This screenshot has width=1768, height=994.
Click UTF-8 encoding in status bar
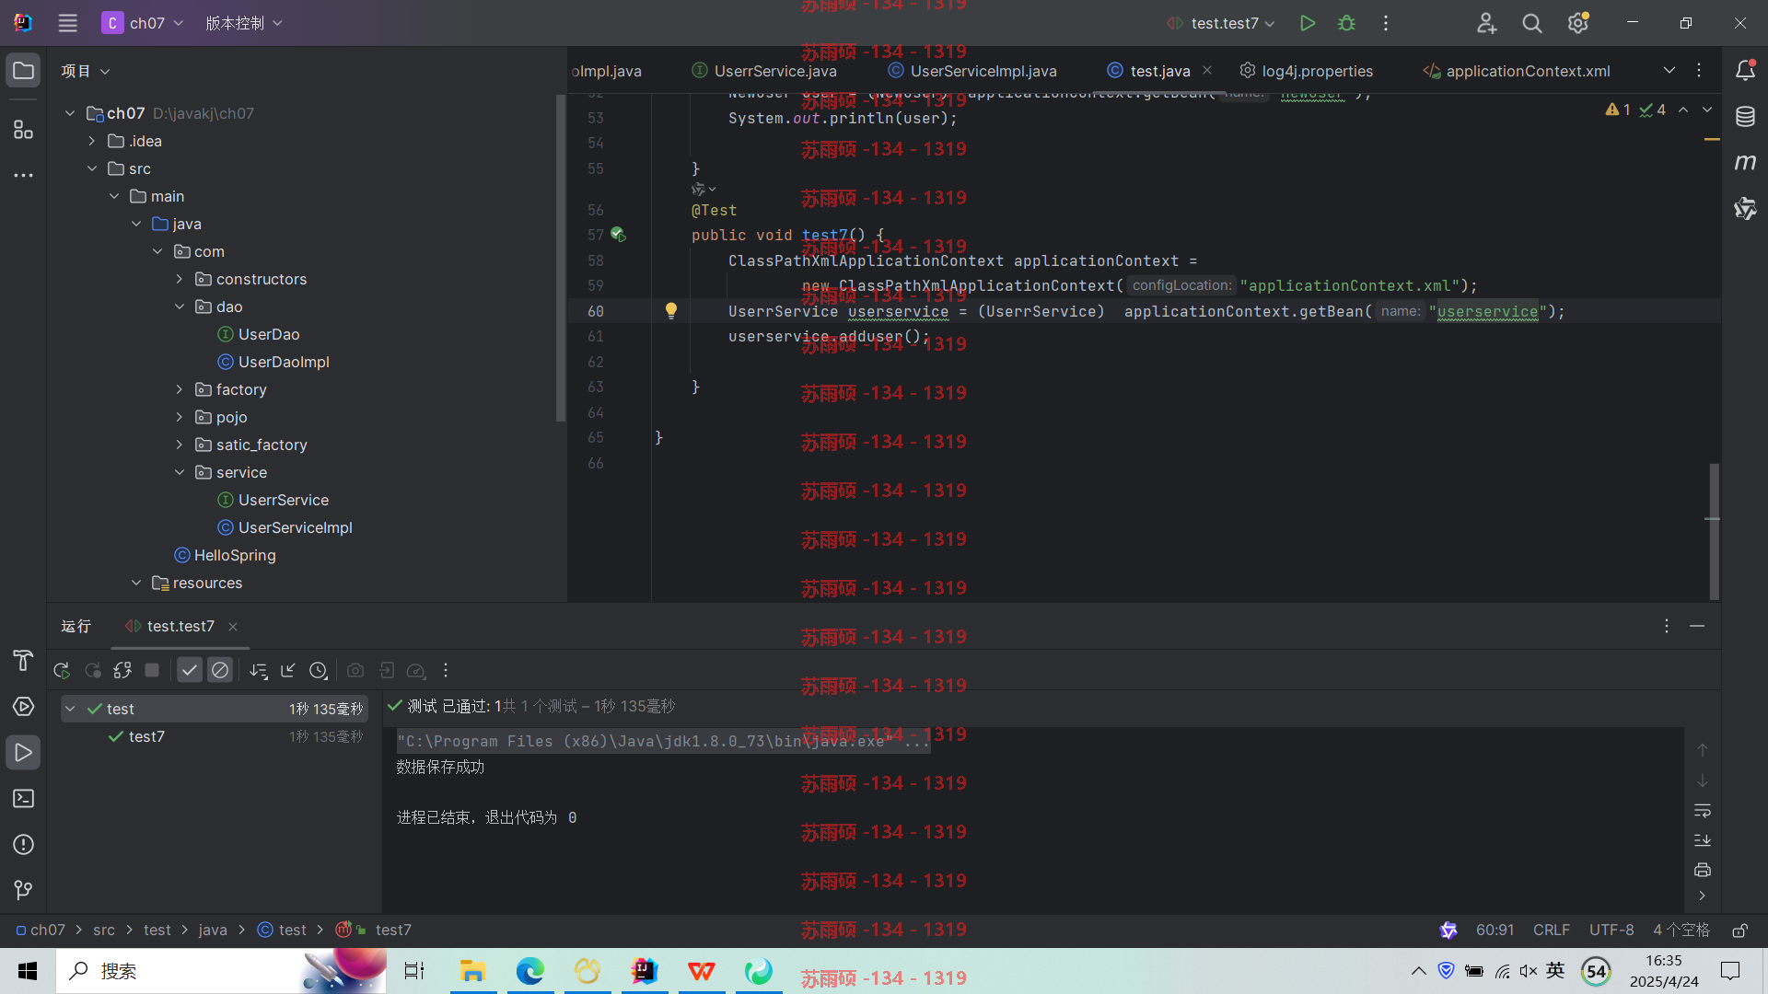pyautogui.click(x=1611, y=930)
